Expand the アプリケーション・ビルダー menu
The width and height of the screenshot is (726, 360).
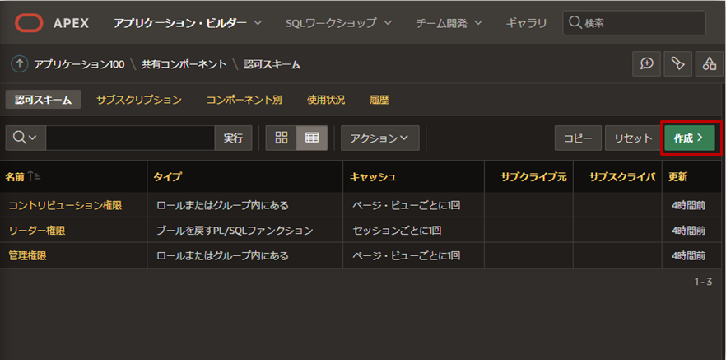tap(188, 22)
